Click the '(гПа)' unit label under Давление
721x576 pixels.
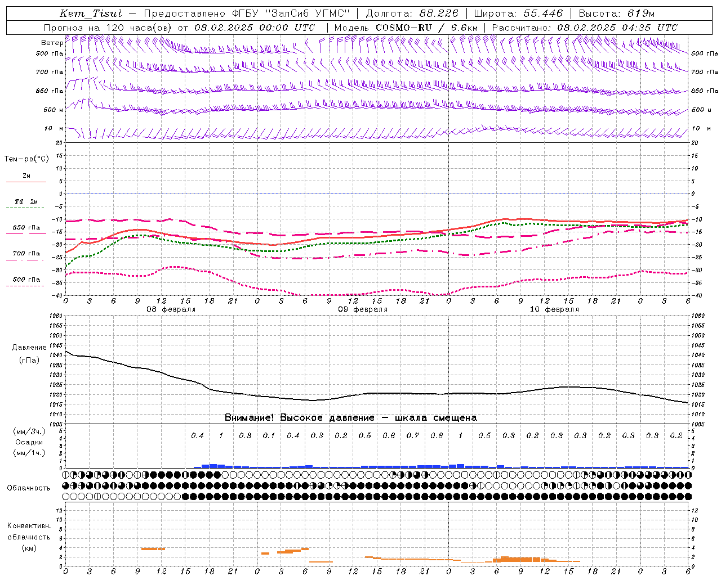[x=29, y=360]
